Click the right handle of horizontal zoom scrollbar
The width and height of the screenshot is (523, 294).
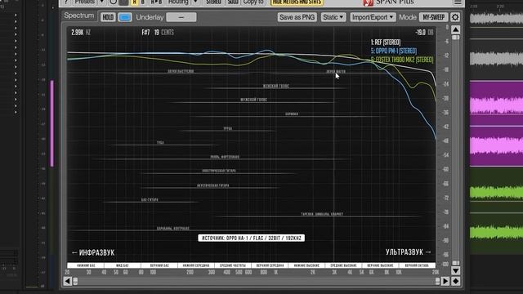(437, 281)
